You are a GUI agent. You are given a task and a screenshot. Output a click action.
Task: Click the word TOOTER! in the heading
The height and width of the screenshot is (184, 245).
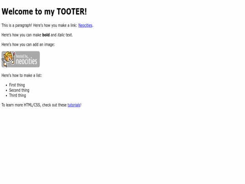tap(72, 11)
